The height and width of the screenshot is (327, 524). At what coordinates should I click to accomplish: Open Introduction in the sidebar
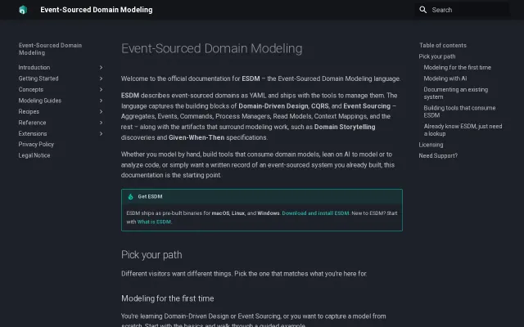(x=34, y=67)
